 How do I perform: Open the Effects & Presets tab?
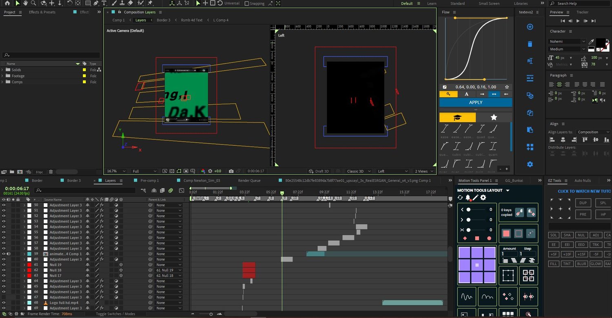tap(42, 12)
